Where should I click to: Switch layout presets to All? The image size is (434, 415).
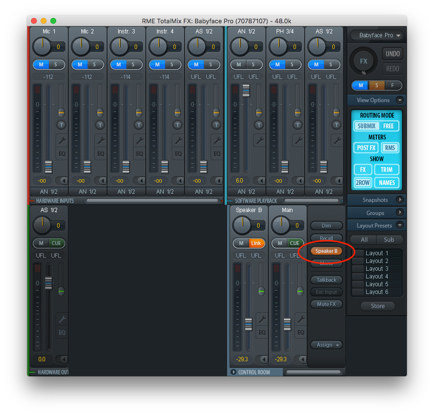click(364, 240)
